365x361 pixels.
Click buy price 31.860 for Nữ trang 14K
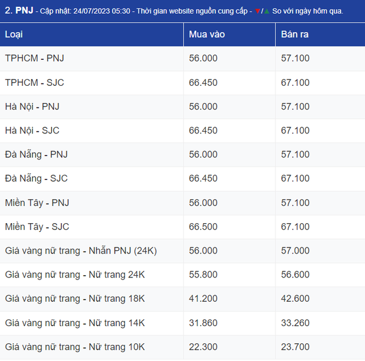(203, 323)
